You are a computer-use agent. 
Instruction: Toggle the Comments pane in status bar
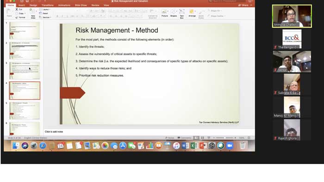point(184,138)
